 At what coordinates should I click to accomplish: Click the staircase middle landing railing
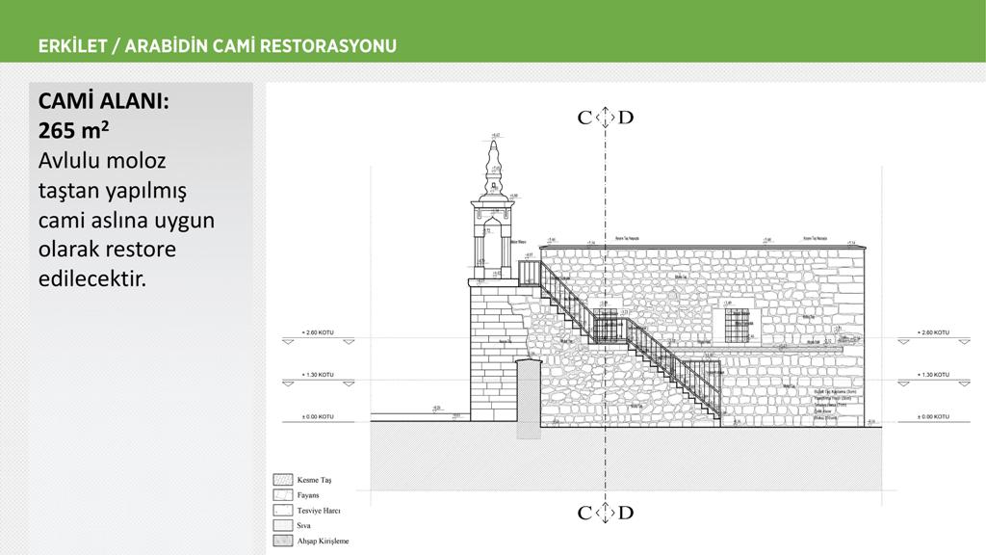(610, 328)
